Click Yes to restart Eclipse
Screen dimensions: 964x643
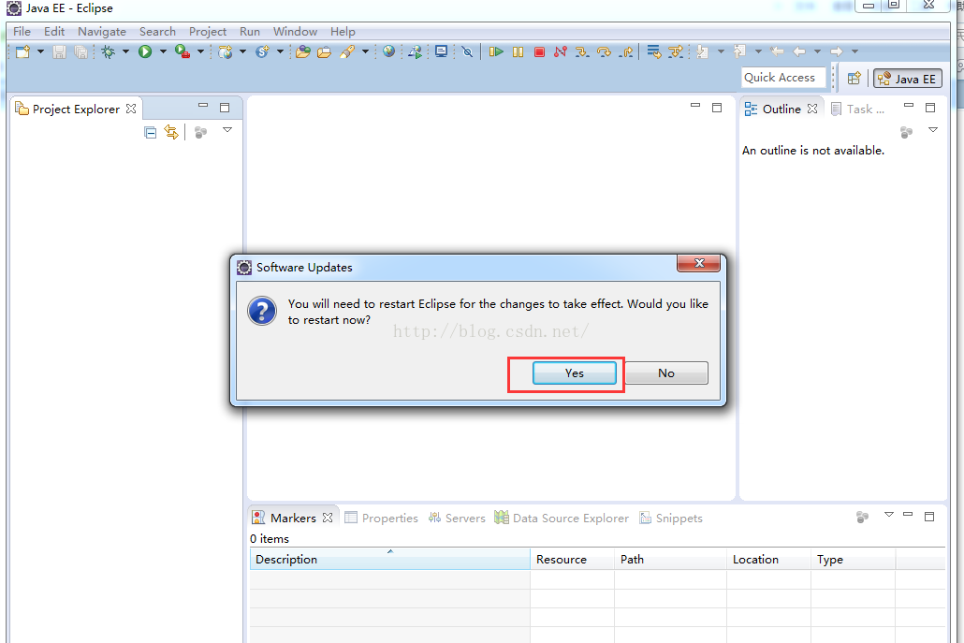[575, 373]
